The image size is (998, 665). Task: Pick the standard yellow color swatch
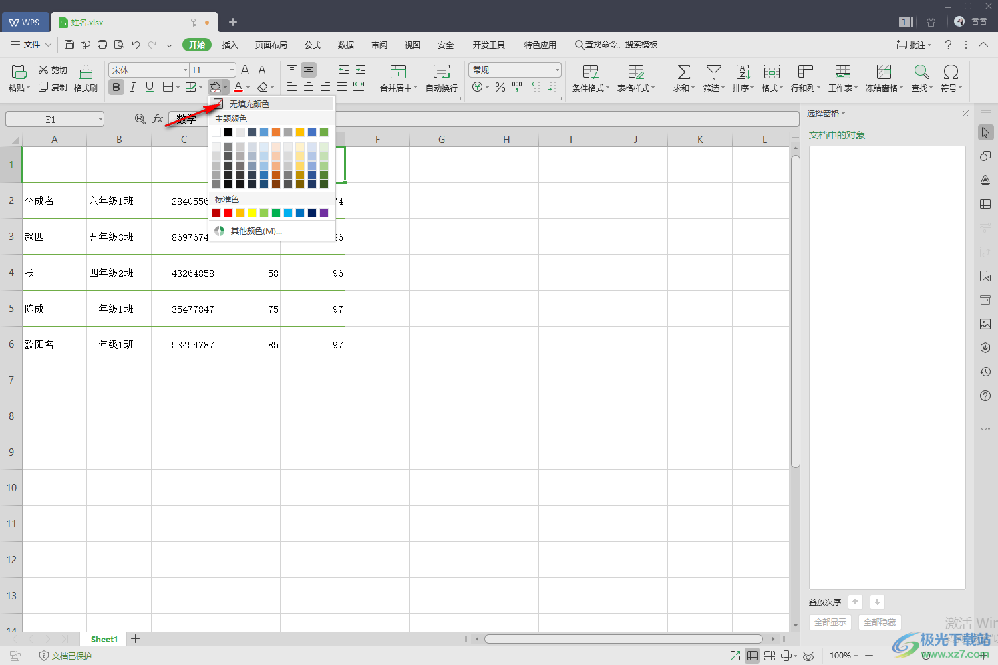click(x=252, y=213)
